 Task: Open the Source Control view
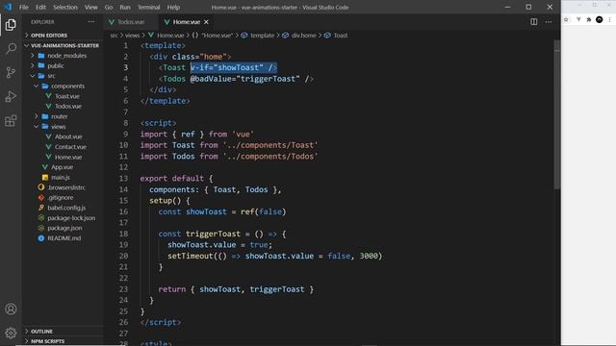pyautogui.click(x=11, y=73)
